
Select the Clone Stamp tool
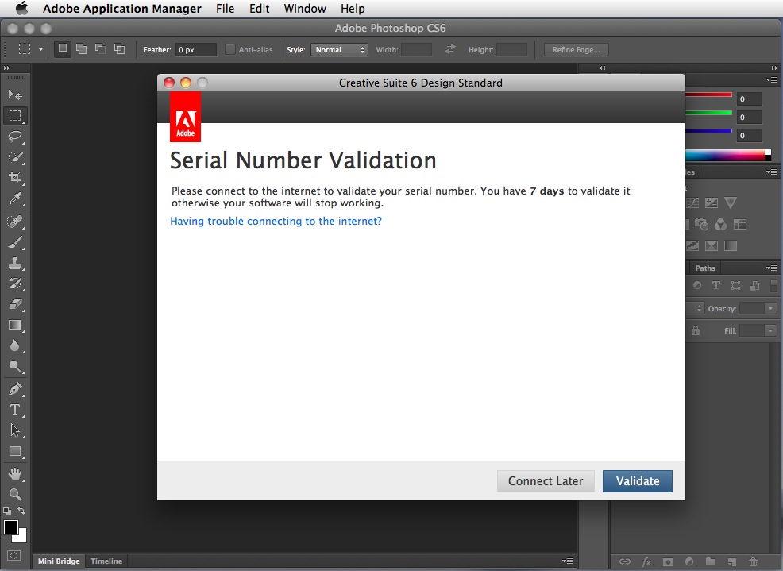[14, 263]
